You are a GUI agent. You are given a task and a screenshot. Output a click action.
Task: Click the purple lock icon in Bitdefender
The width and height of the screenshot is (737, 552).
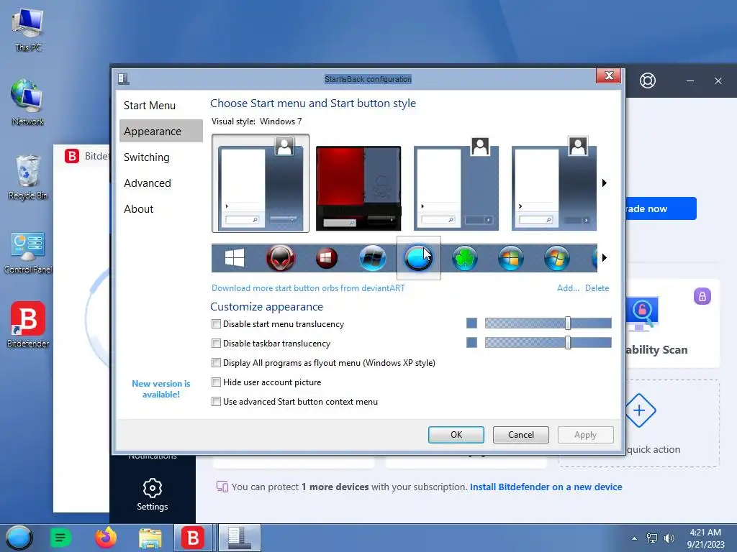click(702, 297)
